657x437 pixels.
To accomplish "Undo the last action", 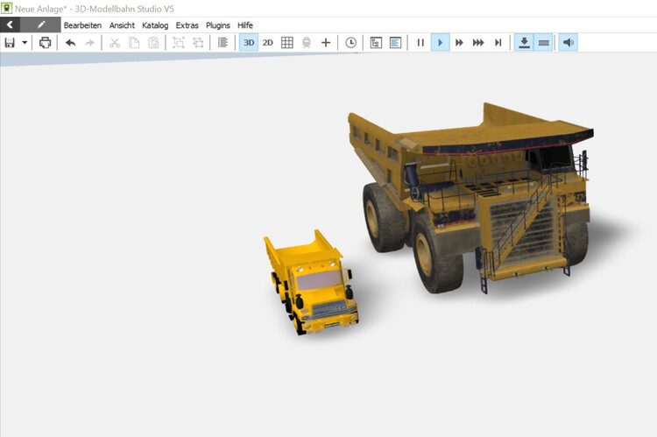I will coord(70,42).
